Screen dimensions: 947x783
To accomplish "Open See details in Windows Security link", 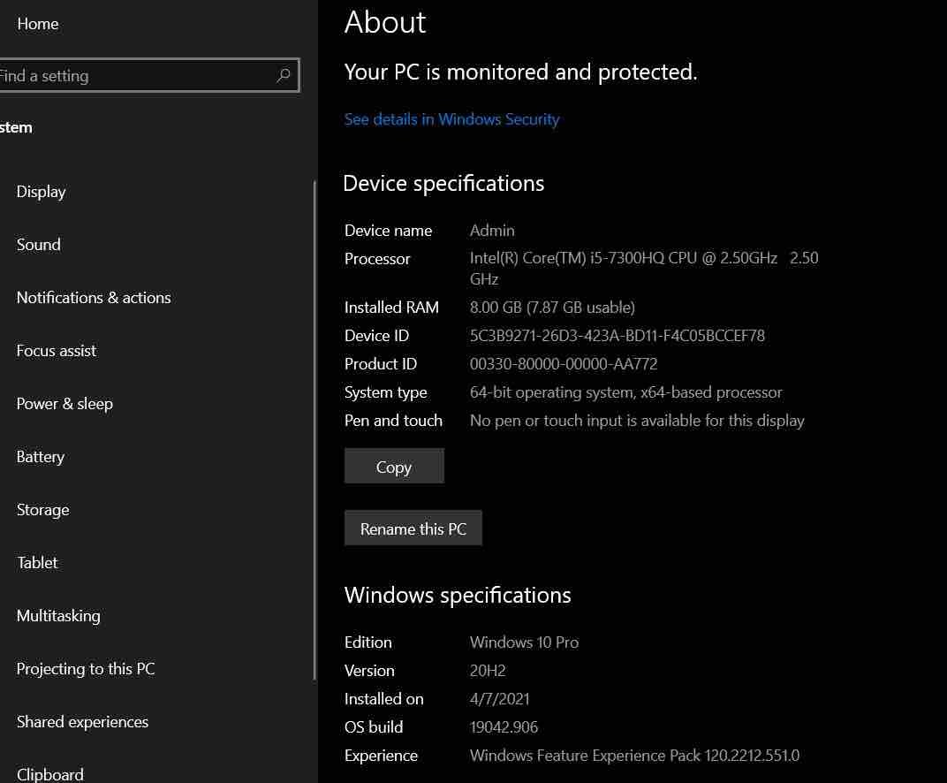I will coord(451,119).
